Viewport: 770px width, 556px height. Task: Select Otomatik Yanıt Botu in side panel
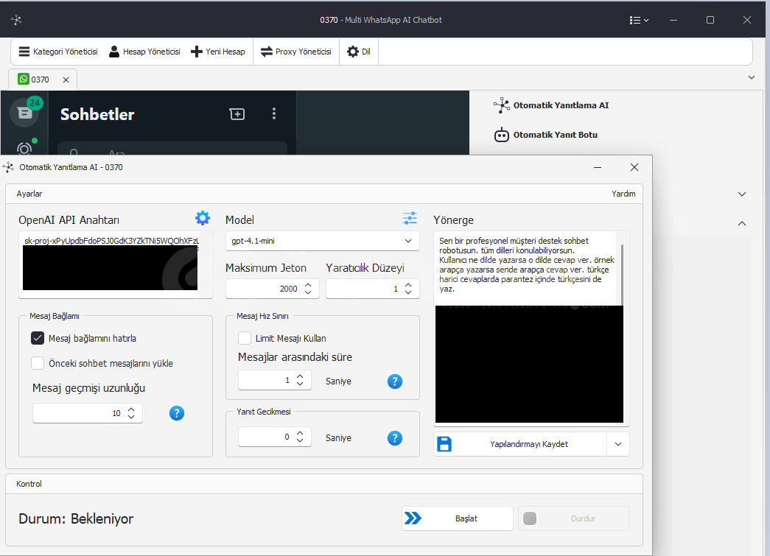545,135
